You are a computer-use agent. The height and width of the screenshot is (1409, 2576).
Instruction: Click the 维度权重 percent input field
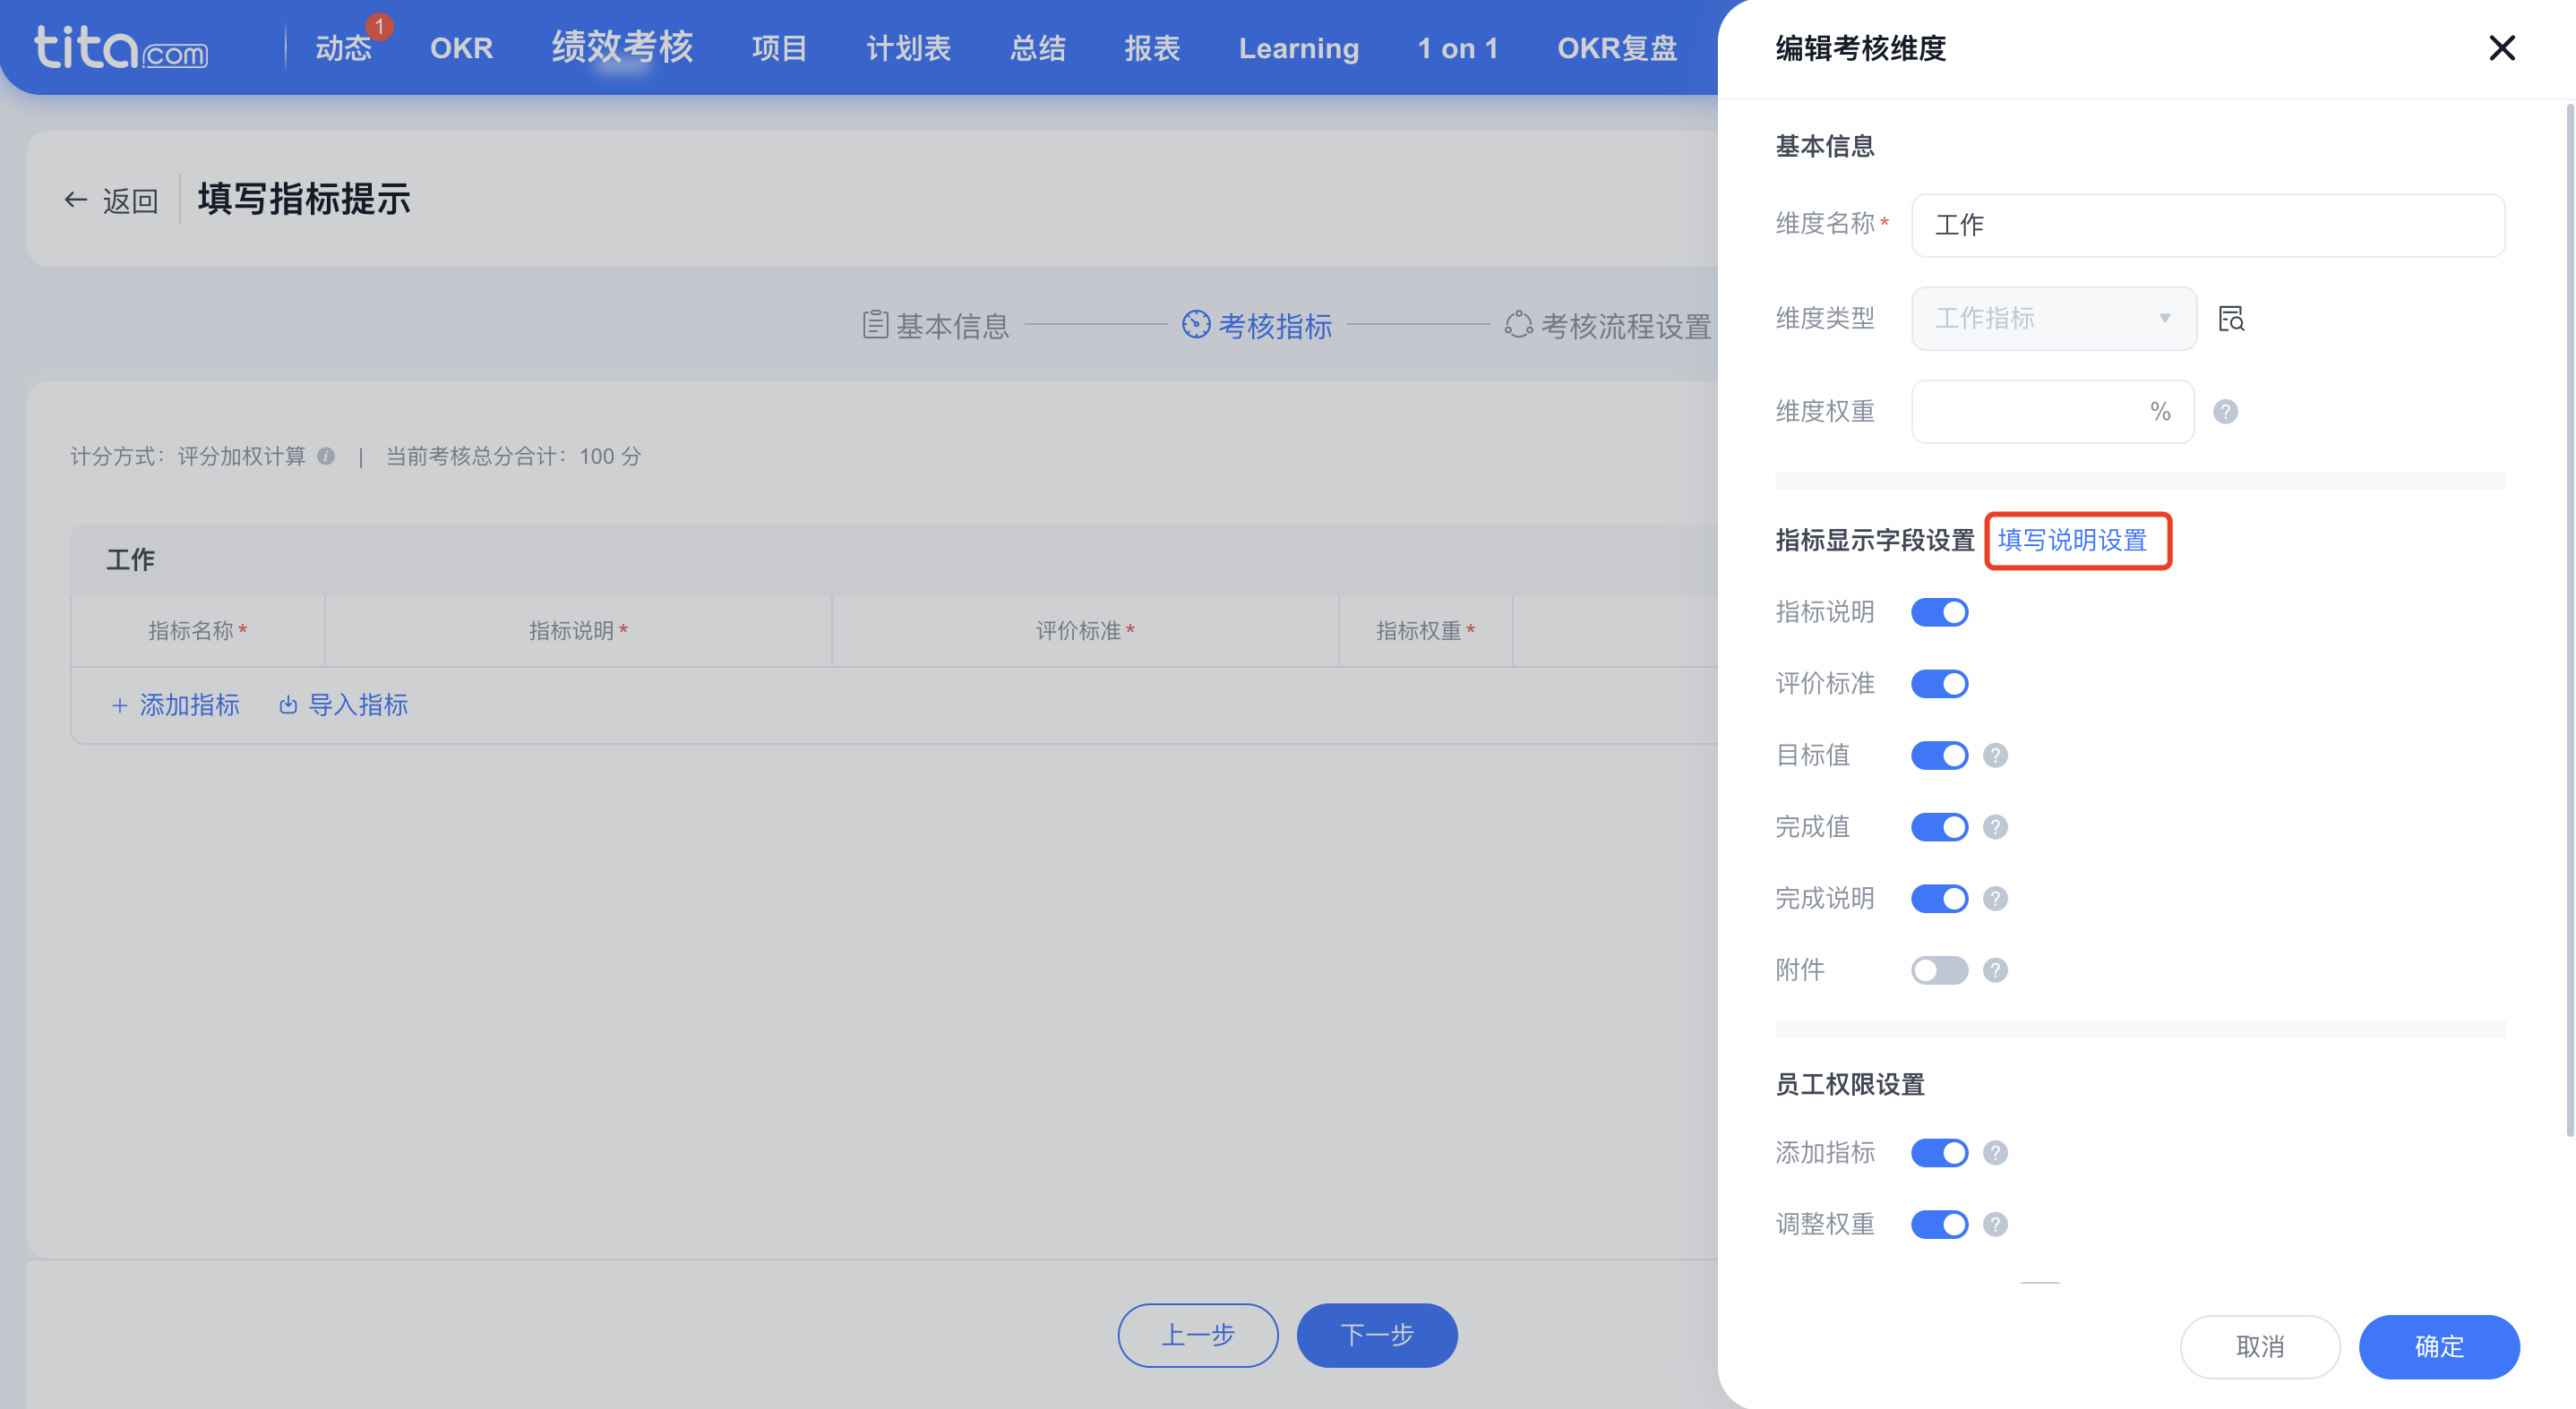click(x=2052, y=412)
